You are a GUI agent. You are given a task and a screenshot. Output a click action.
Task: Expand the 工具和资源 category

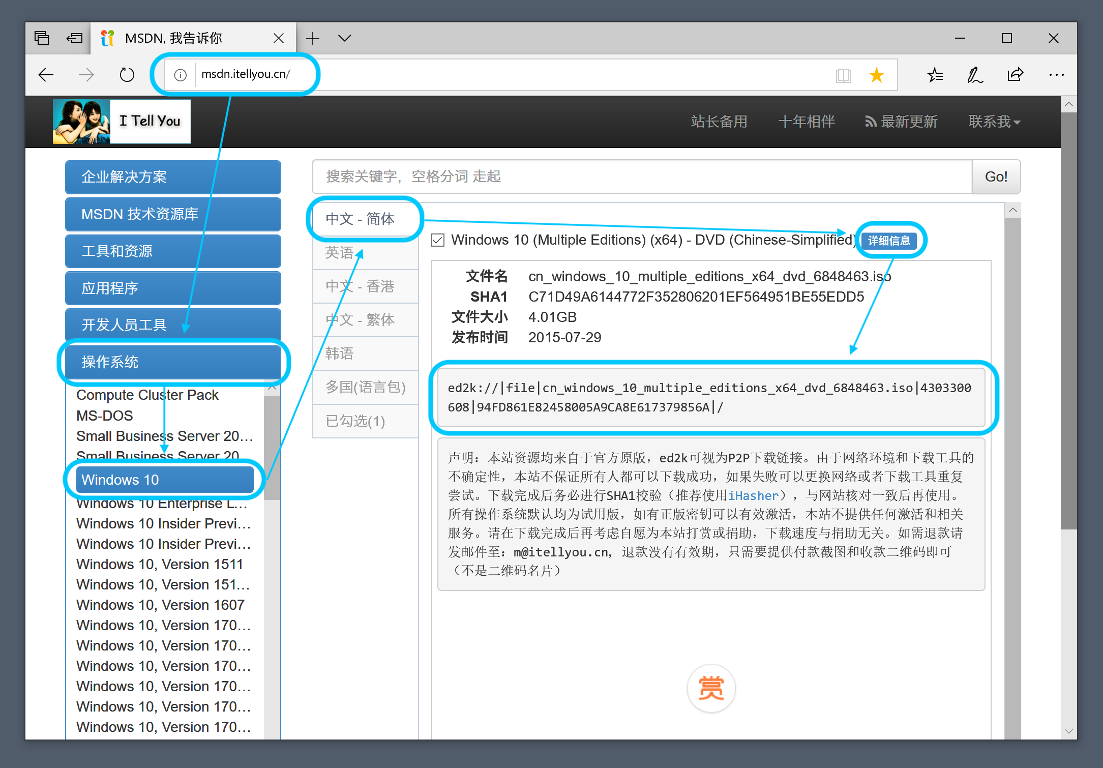point(173,251)
